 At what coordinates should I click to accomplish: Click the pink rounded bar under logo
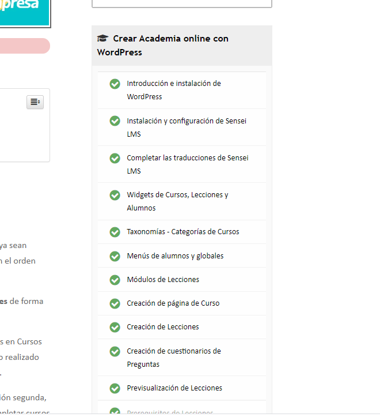[25, 46]
